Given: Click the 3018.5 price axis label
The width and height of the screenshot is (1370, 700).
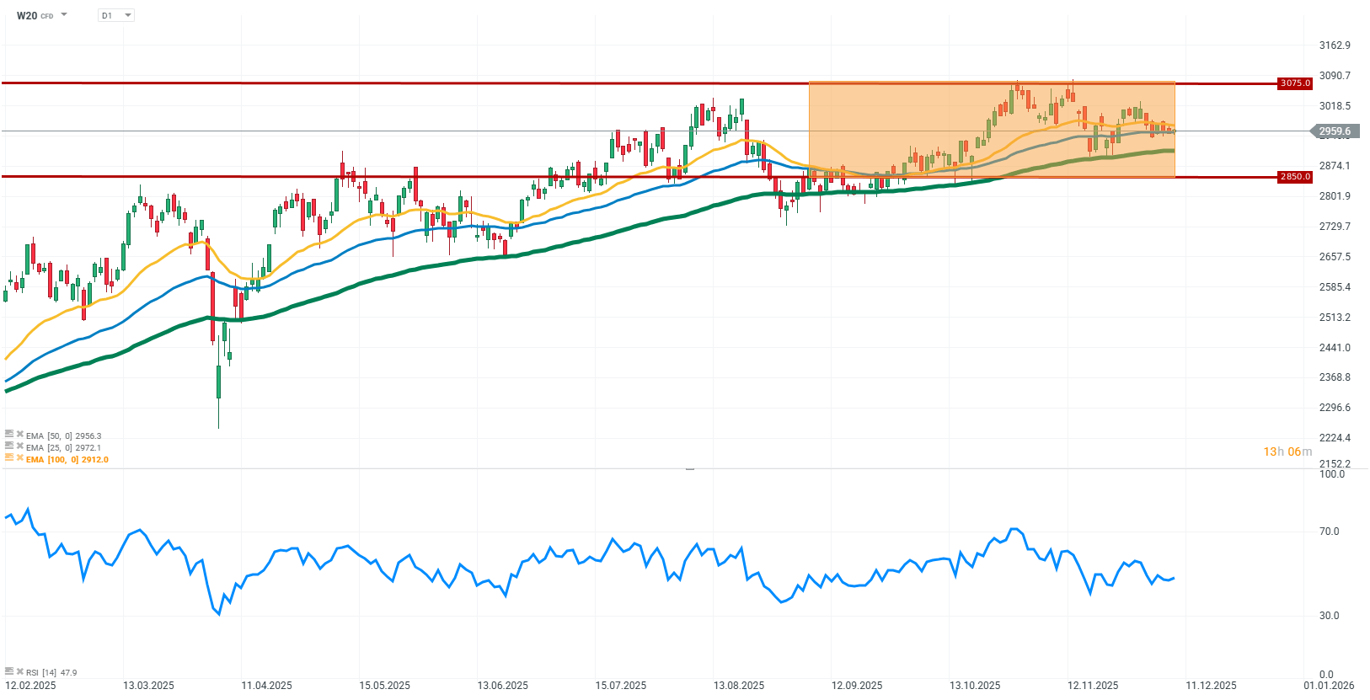Looking at the screenshot, I should pyautogui.click(x=1335, y=106).
